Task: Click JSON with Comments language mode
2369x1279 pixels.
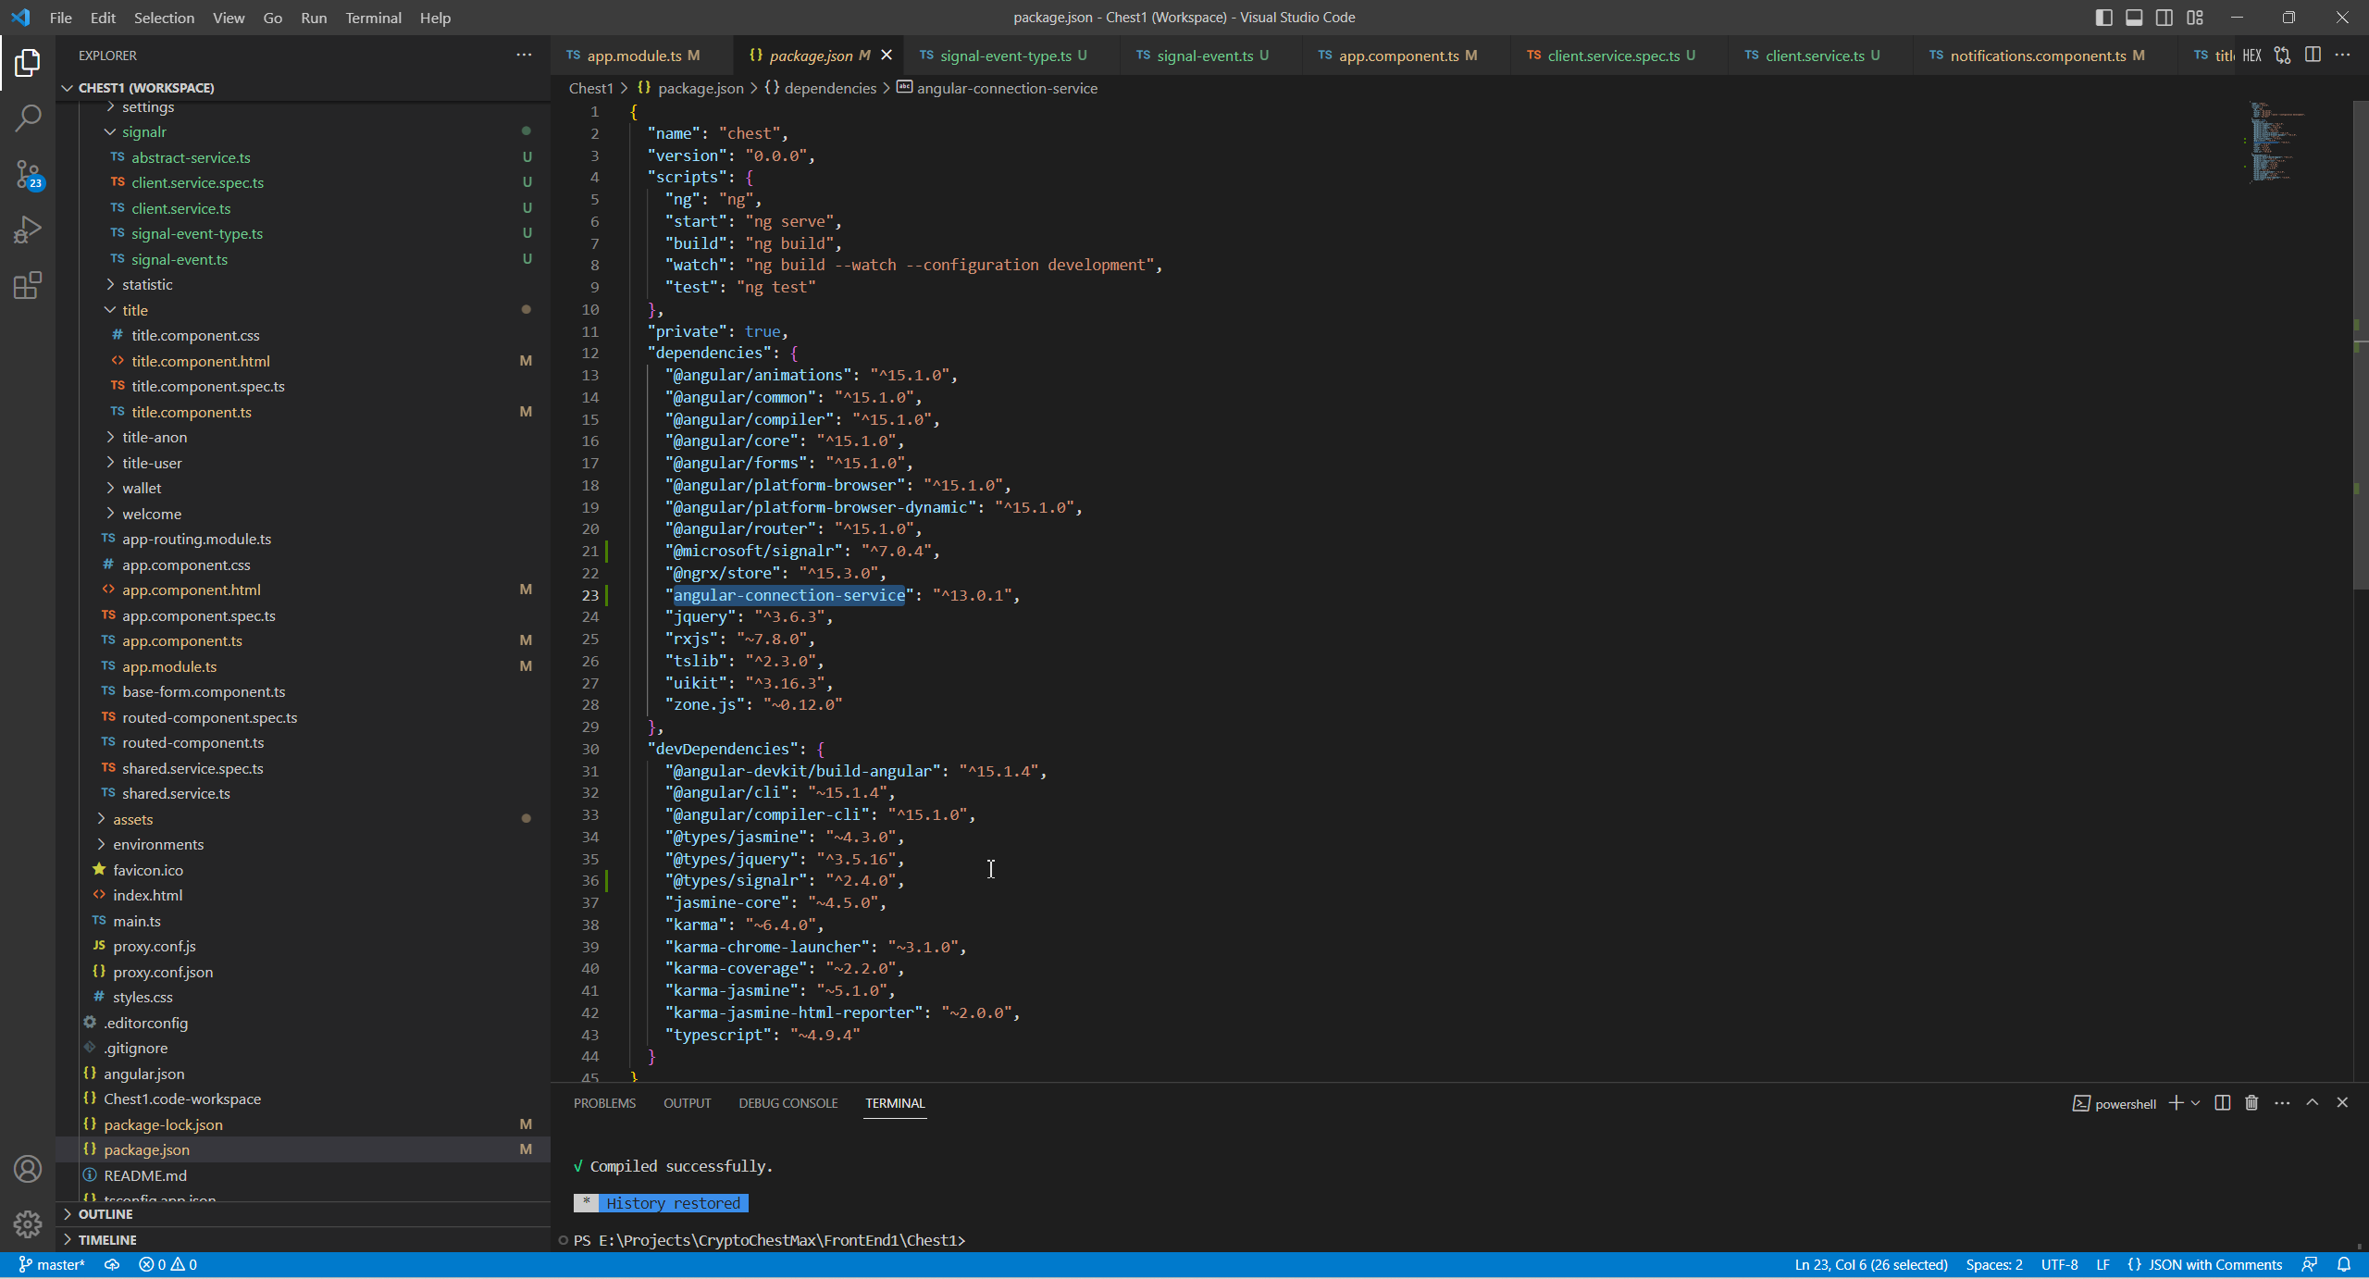Action: (x=2214, y=1264)
